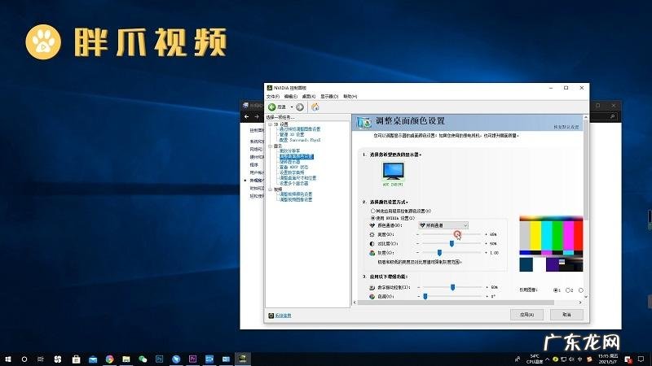Select the AOC monitor display icon
Screen dimensions: 652x366
[x=393, y=171]
